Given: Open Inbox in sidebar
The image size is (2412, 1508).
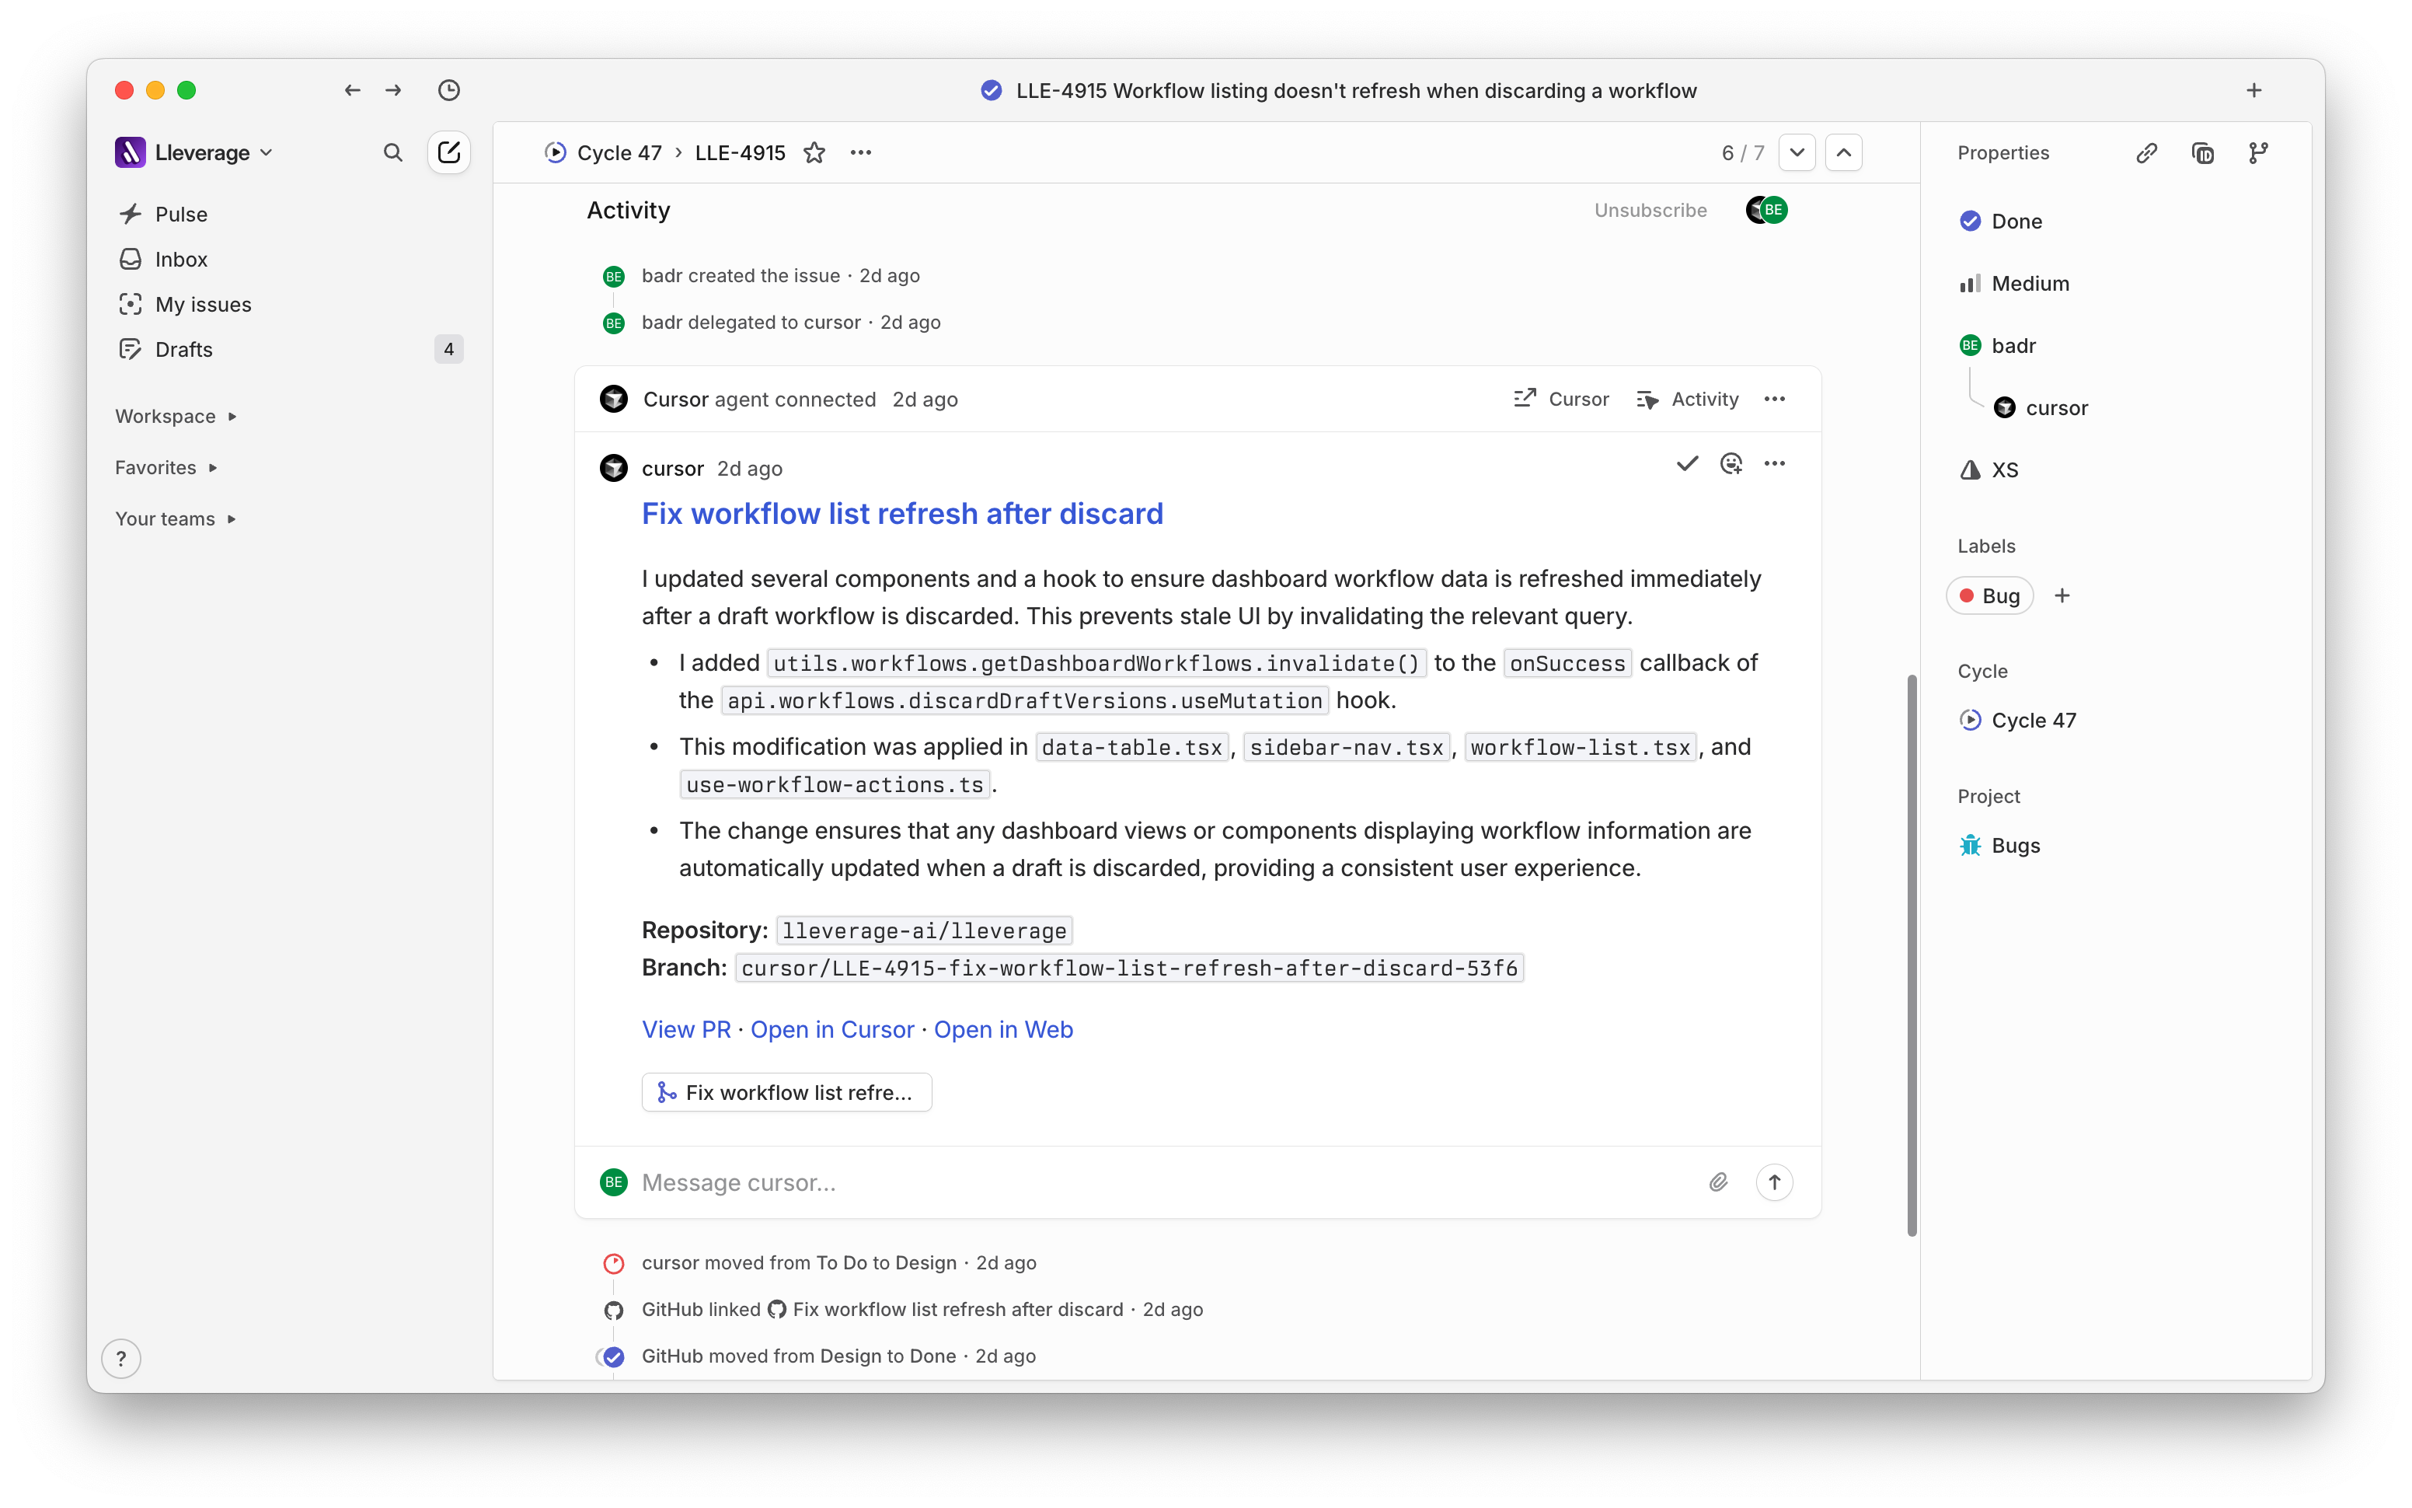Looking at the screenshot, I should coord(289,260).
